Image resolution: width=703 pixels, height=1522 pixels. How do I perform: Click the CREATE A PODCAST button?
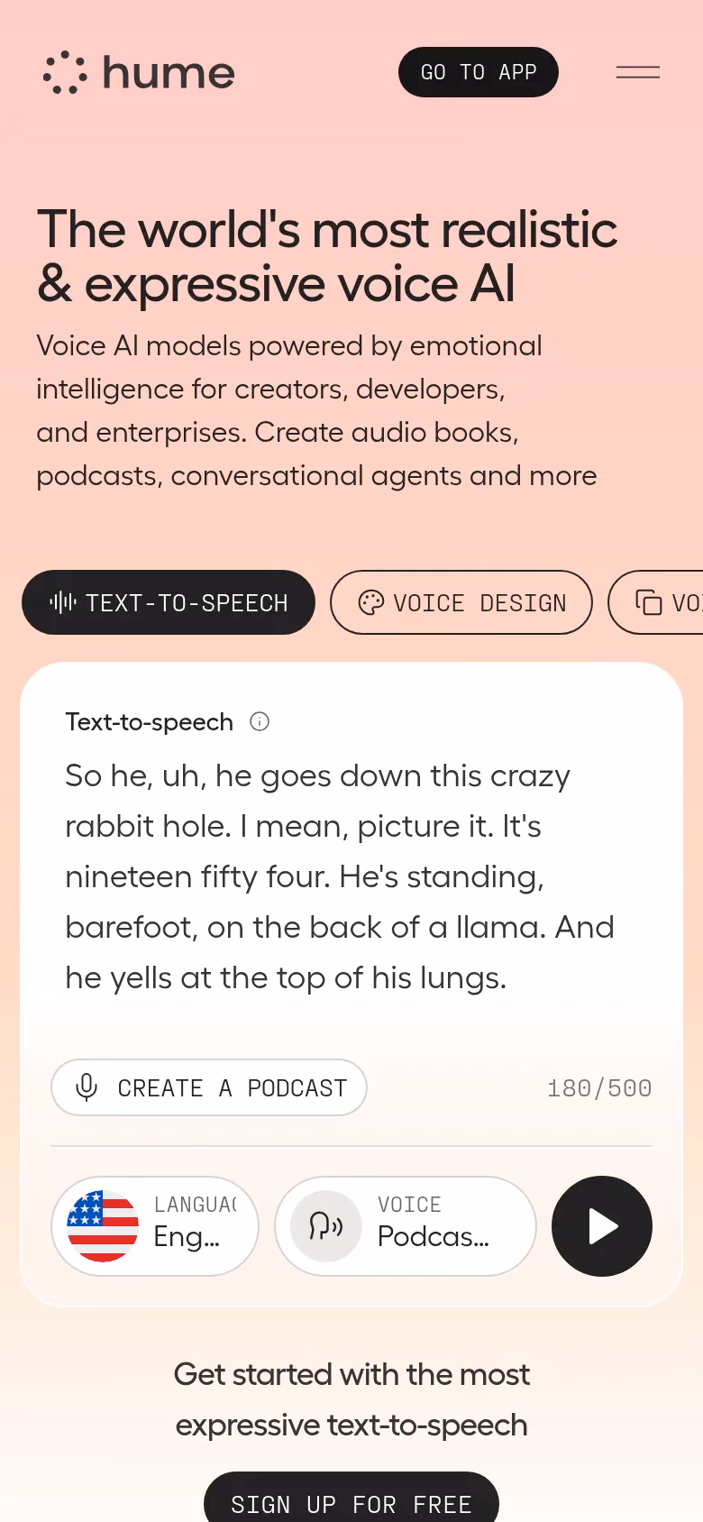pyautogui.click(x=208, y=1087)
